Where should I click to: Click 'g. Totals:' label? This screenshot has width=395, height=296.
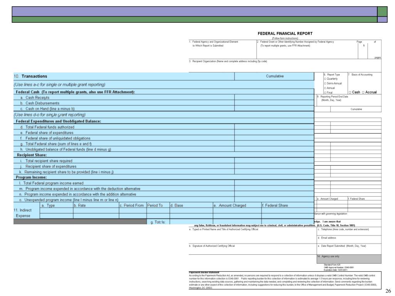point(158,222)
